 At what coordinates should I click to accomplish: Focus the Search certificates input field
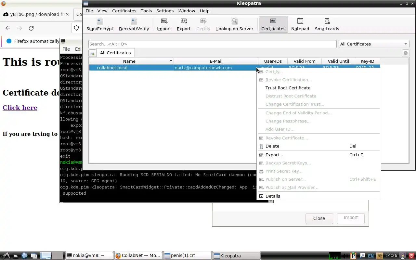213,44
